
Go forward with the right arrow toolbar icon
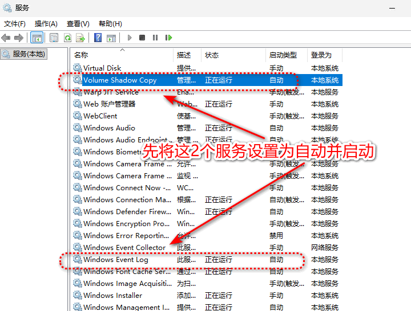pos(19,38)
